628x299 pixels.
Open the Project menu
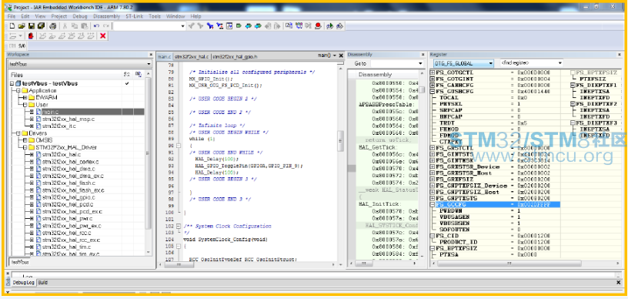click(58, 16)
